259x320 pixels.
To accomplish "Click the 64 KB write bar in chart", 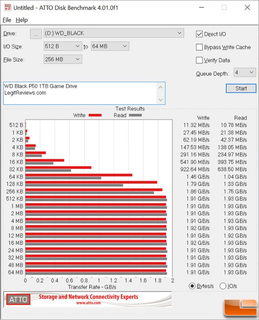I will pyautogui.click(x=79, y=175).
